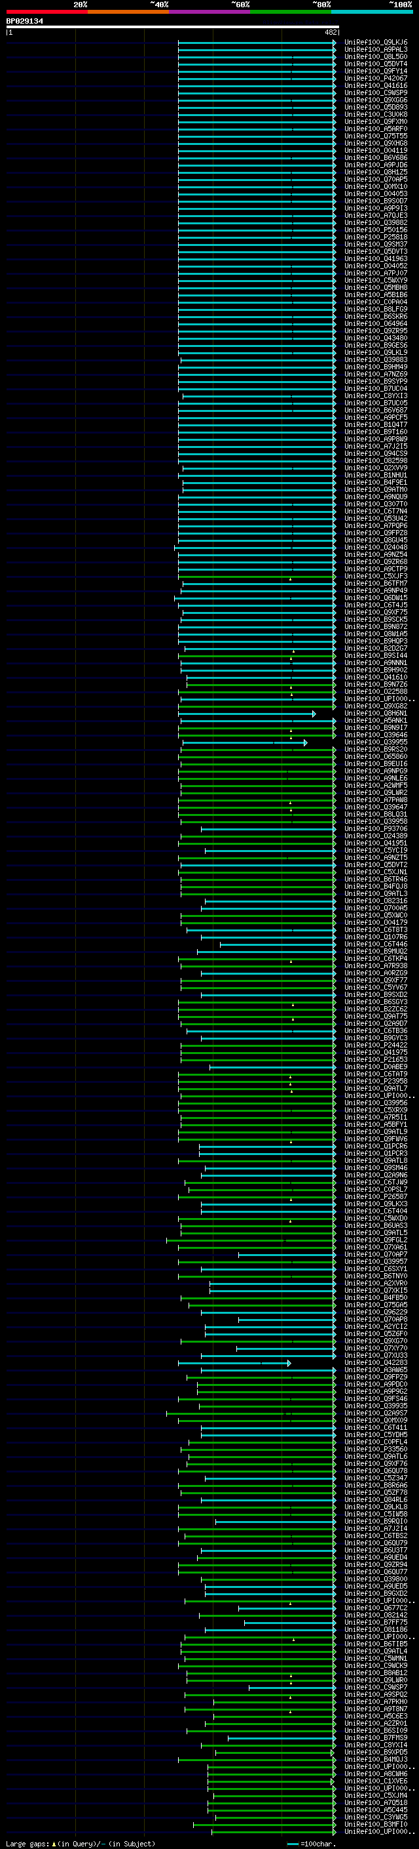Select the UniRef100_O04119 label
Image resolution: width=419 pixels, height=1849 pixels.
pos(375,151)
